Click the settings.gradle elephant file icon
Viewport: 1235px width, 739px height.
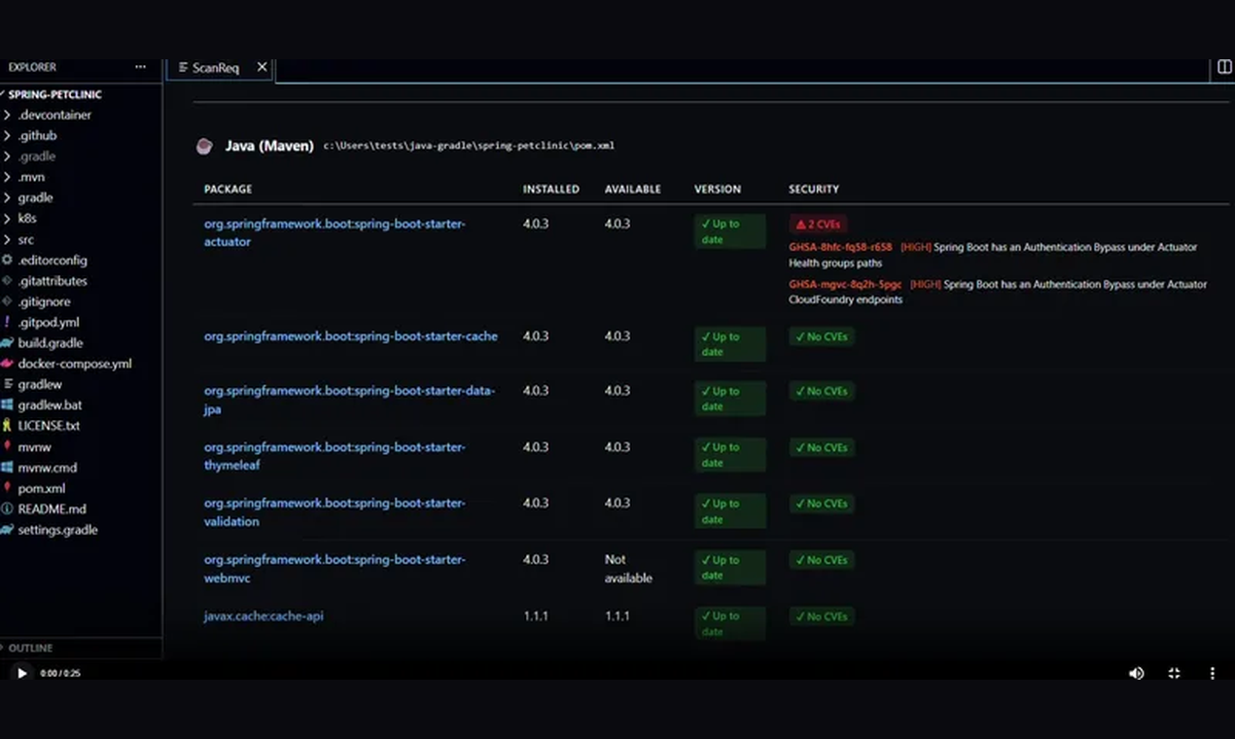pyautogui.click(x=8, y=530)
